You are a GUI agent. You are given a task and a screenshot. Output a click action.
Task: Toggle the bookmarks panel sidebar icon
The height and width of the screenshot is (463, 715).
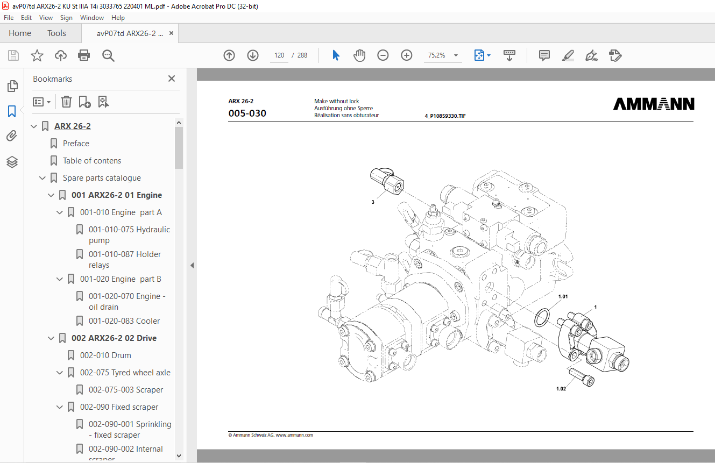pyautogui.click(x=12, y=111)
